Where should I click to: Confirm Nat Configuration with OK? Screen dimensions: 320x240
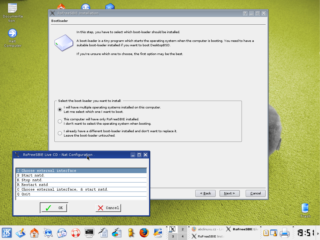tap(54, 208)
